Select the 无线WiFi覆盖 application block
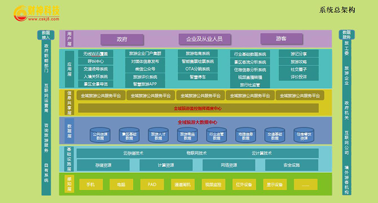This screenshot has width=378, height=203. tap(96, 54)
